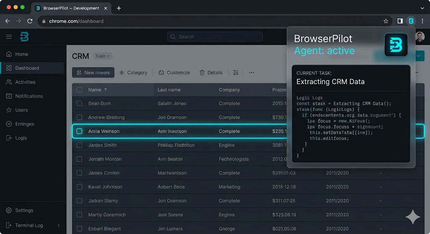The height and width of the screenshot is (234, 430).
Task: Open the toolbar more options ellipsis
Action: click(252, 72)
